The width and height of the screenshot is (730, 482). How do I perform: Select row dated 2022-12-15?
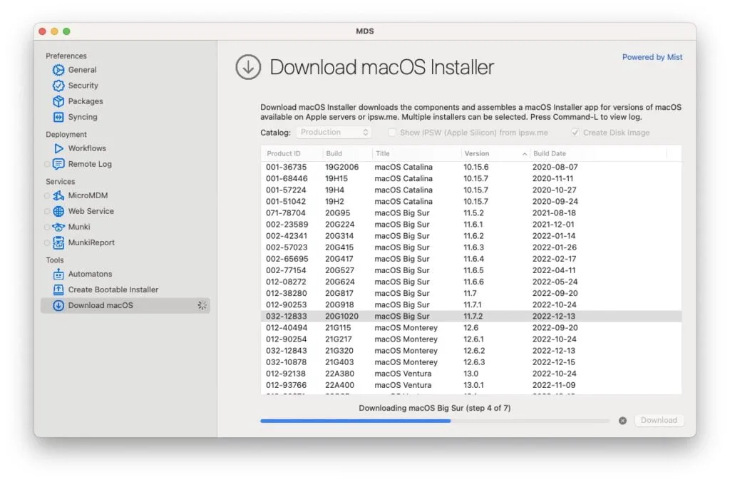[x=471, y=362]
